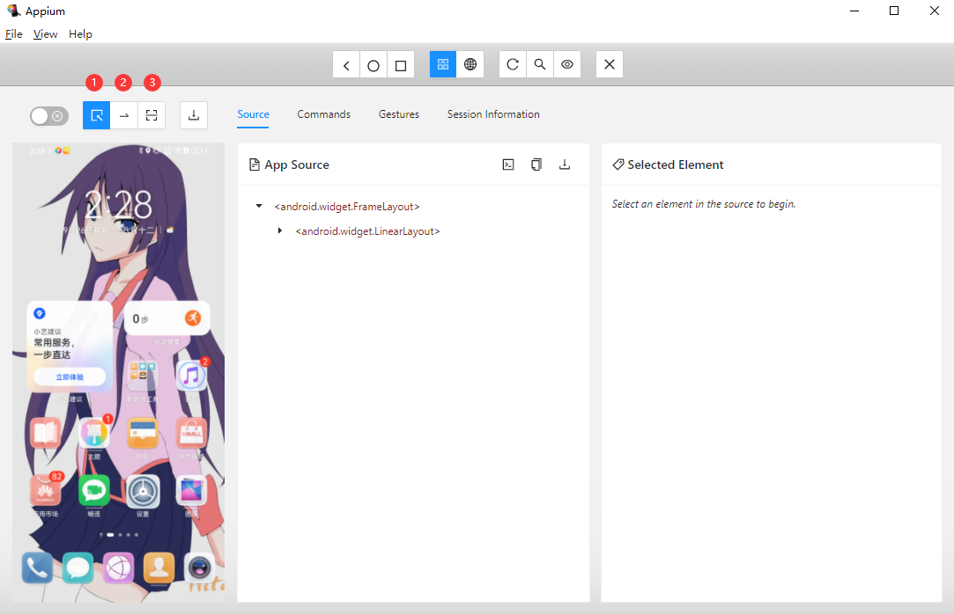
Task: Switch to Web/Hybrid app mode globe icon
Action: point(470,65)
